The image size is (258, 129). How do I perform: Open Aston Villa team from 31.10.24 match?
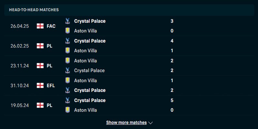coord(85,80)
